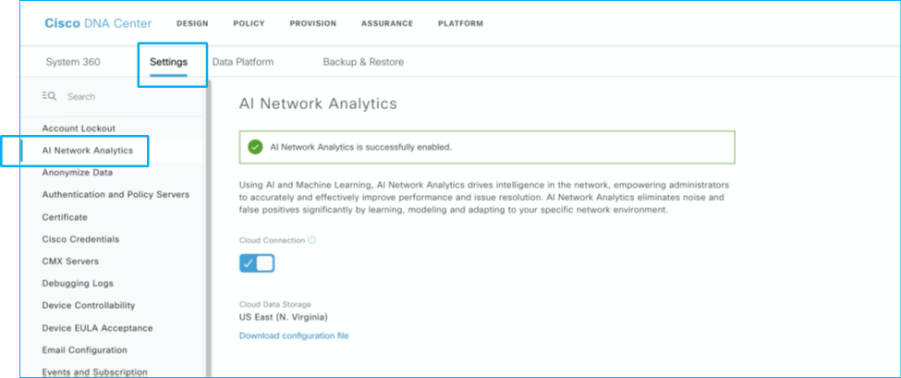Open the Platform menu
901x378 pixels.
pos(460,23)
